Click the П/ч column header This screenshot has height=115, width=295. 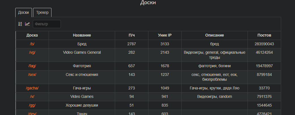[132, 35]
